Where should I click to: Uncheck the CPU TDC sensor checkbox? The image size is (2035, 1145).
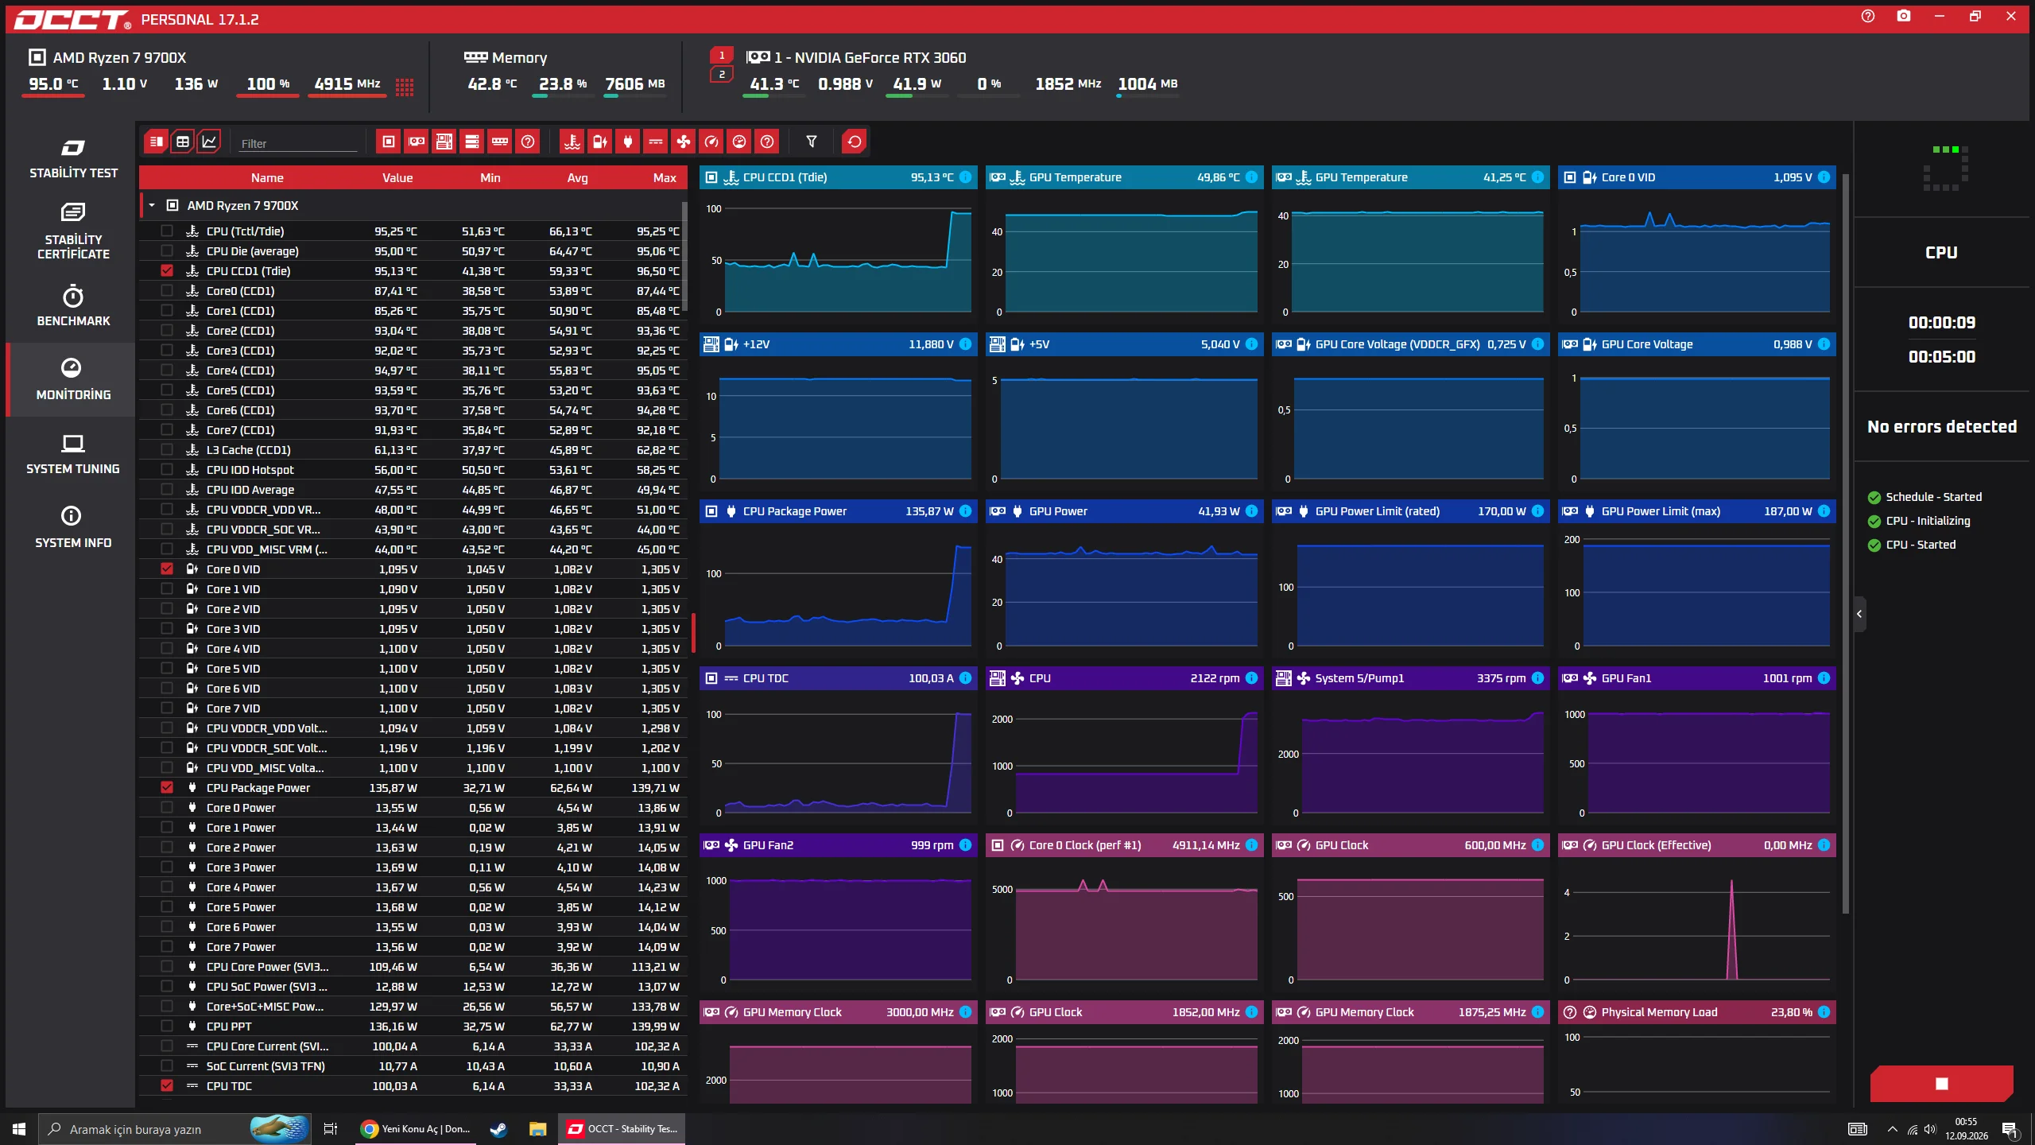167,1085
